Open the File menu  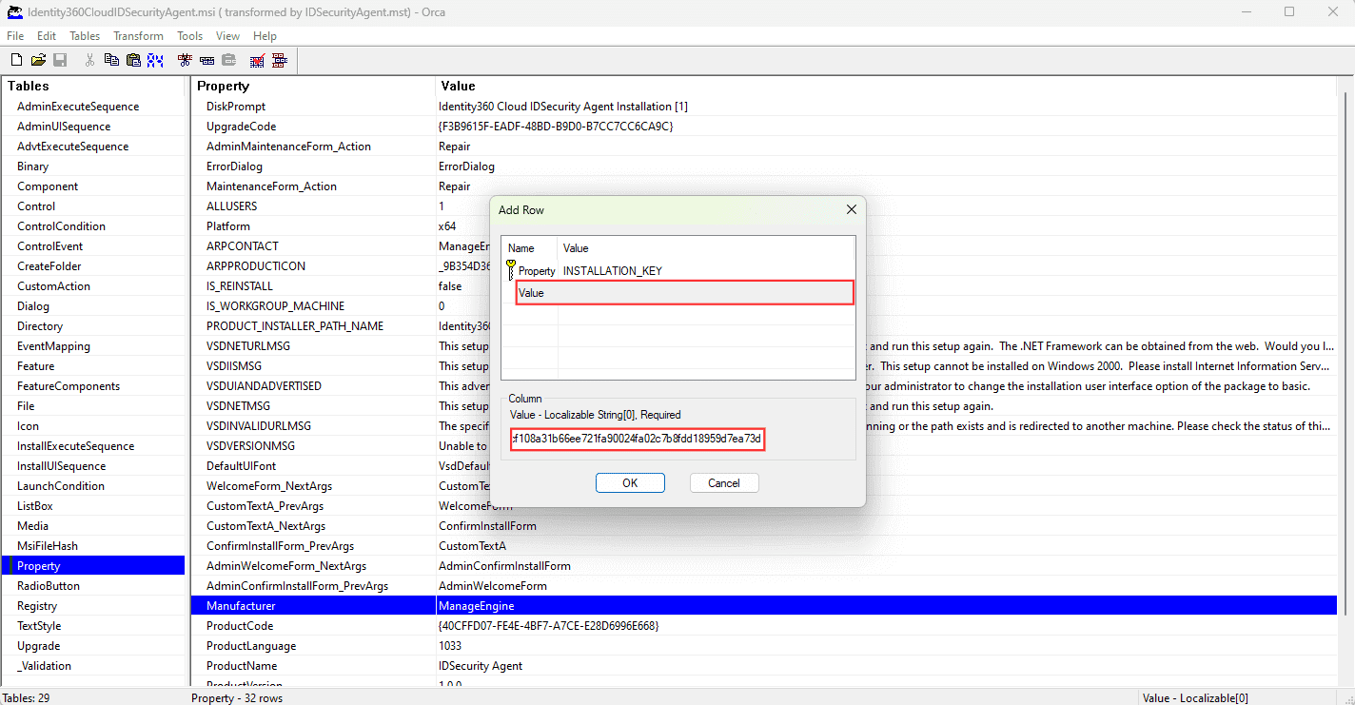point(15,36)
